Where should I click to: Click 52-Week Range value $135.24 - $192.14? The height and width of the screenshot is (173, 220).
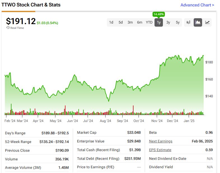(54, 142)
